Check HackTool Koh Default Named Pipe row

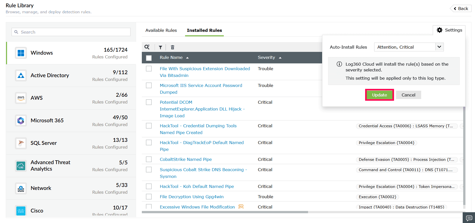(149, 186)
